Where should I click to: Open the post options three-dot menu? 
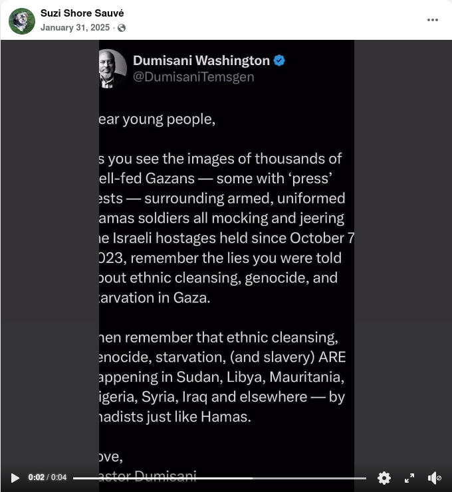[433, 20]
